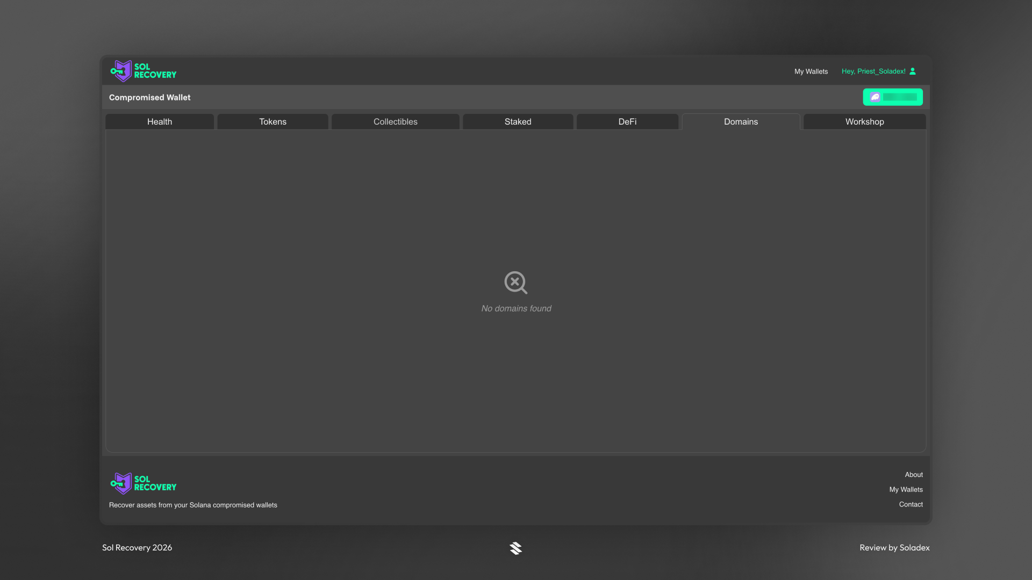
Task: Click the user profile icon beside the greeting
Action: pyautogui.click(x=912, y=71)
